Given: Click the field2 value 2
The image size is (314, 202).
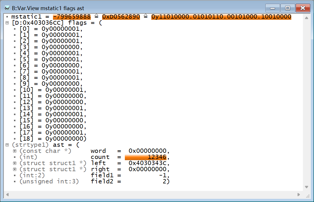Looking at the screenshot, I should (x=165, y=181).
